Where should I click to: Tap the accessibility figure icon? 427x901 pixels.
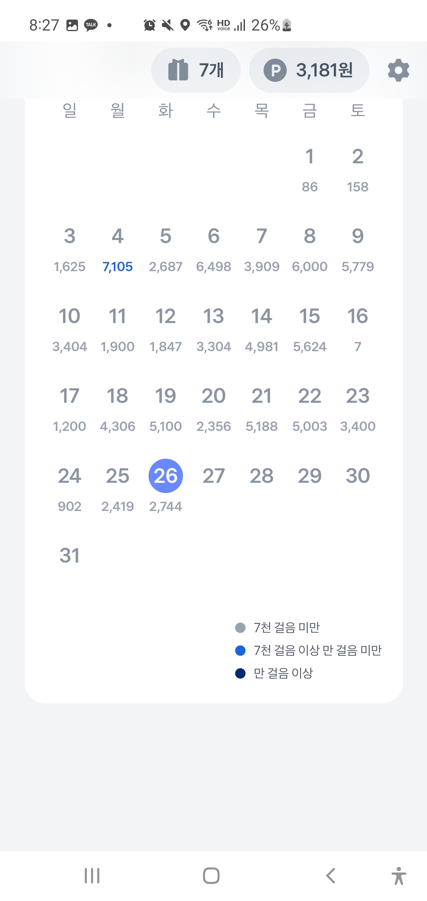point(399,876)
